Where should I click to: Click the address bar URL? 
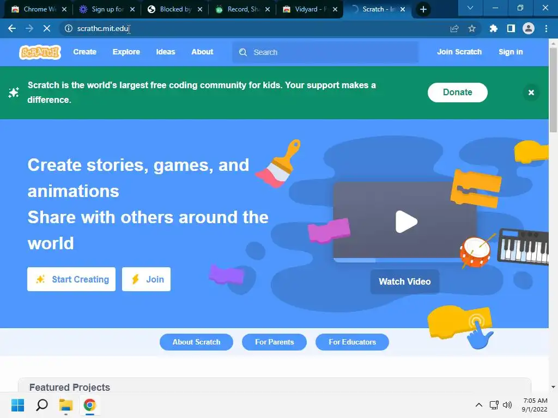[x=103, y=28]
